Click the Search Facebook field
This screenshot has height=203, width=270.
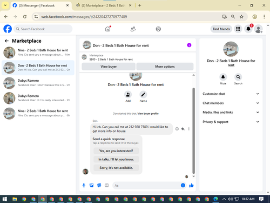click(x=43, y=29)
